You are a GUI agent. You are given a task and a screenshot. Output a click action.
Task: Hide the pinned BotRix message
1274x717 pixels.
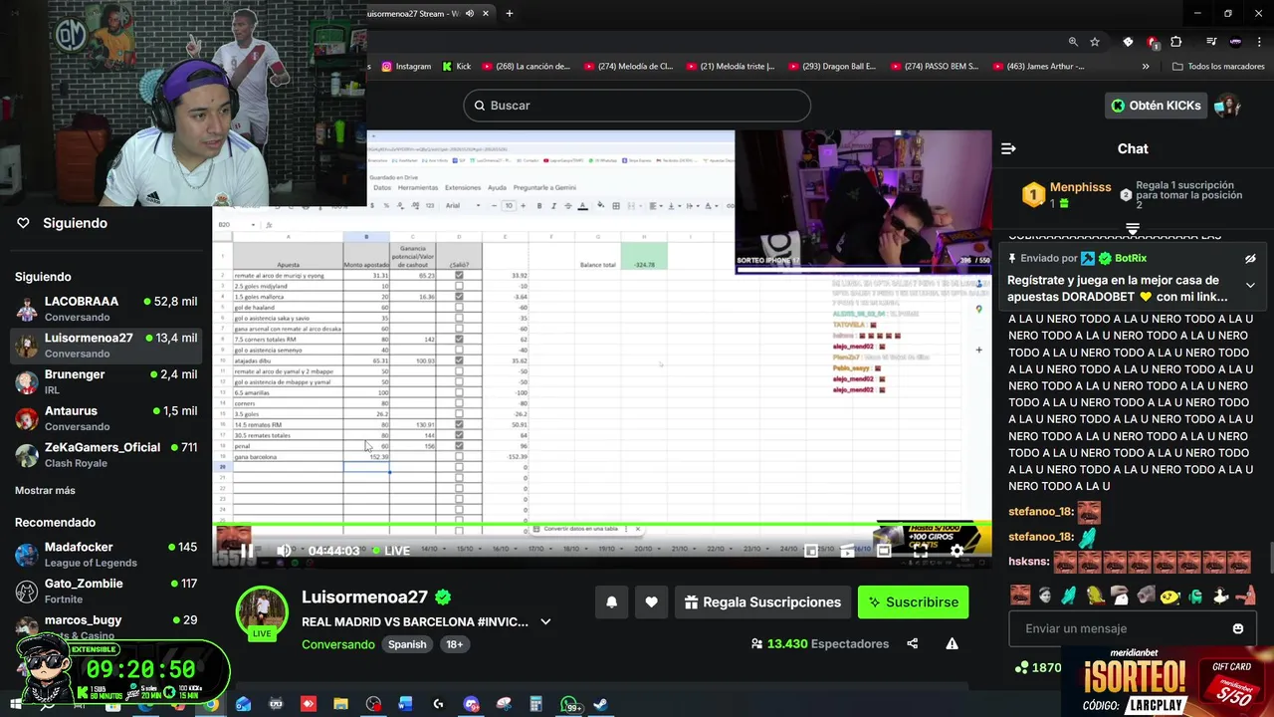pyautogui.click(x=1250, y=259)
